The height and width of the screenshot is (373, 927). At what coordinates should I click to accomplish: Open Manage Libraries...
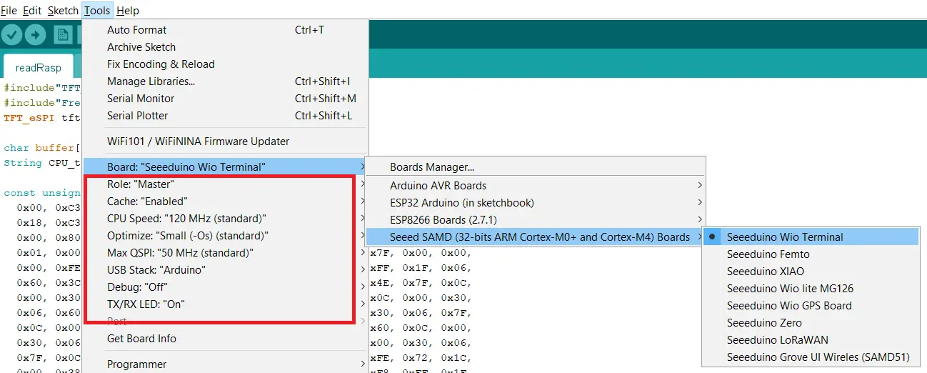(x=226, y=81)
